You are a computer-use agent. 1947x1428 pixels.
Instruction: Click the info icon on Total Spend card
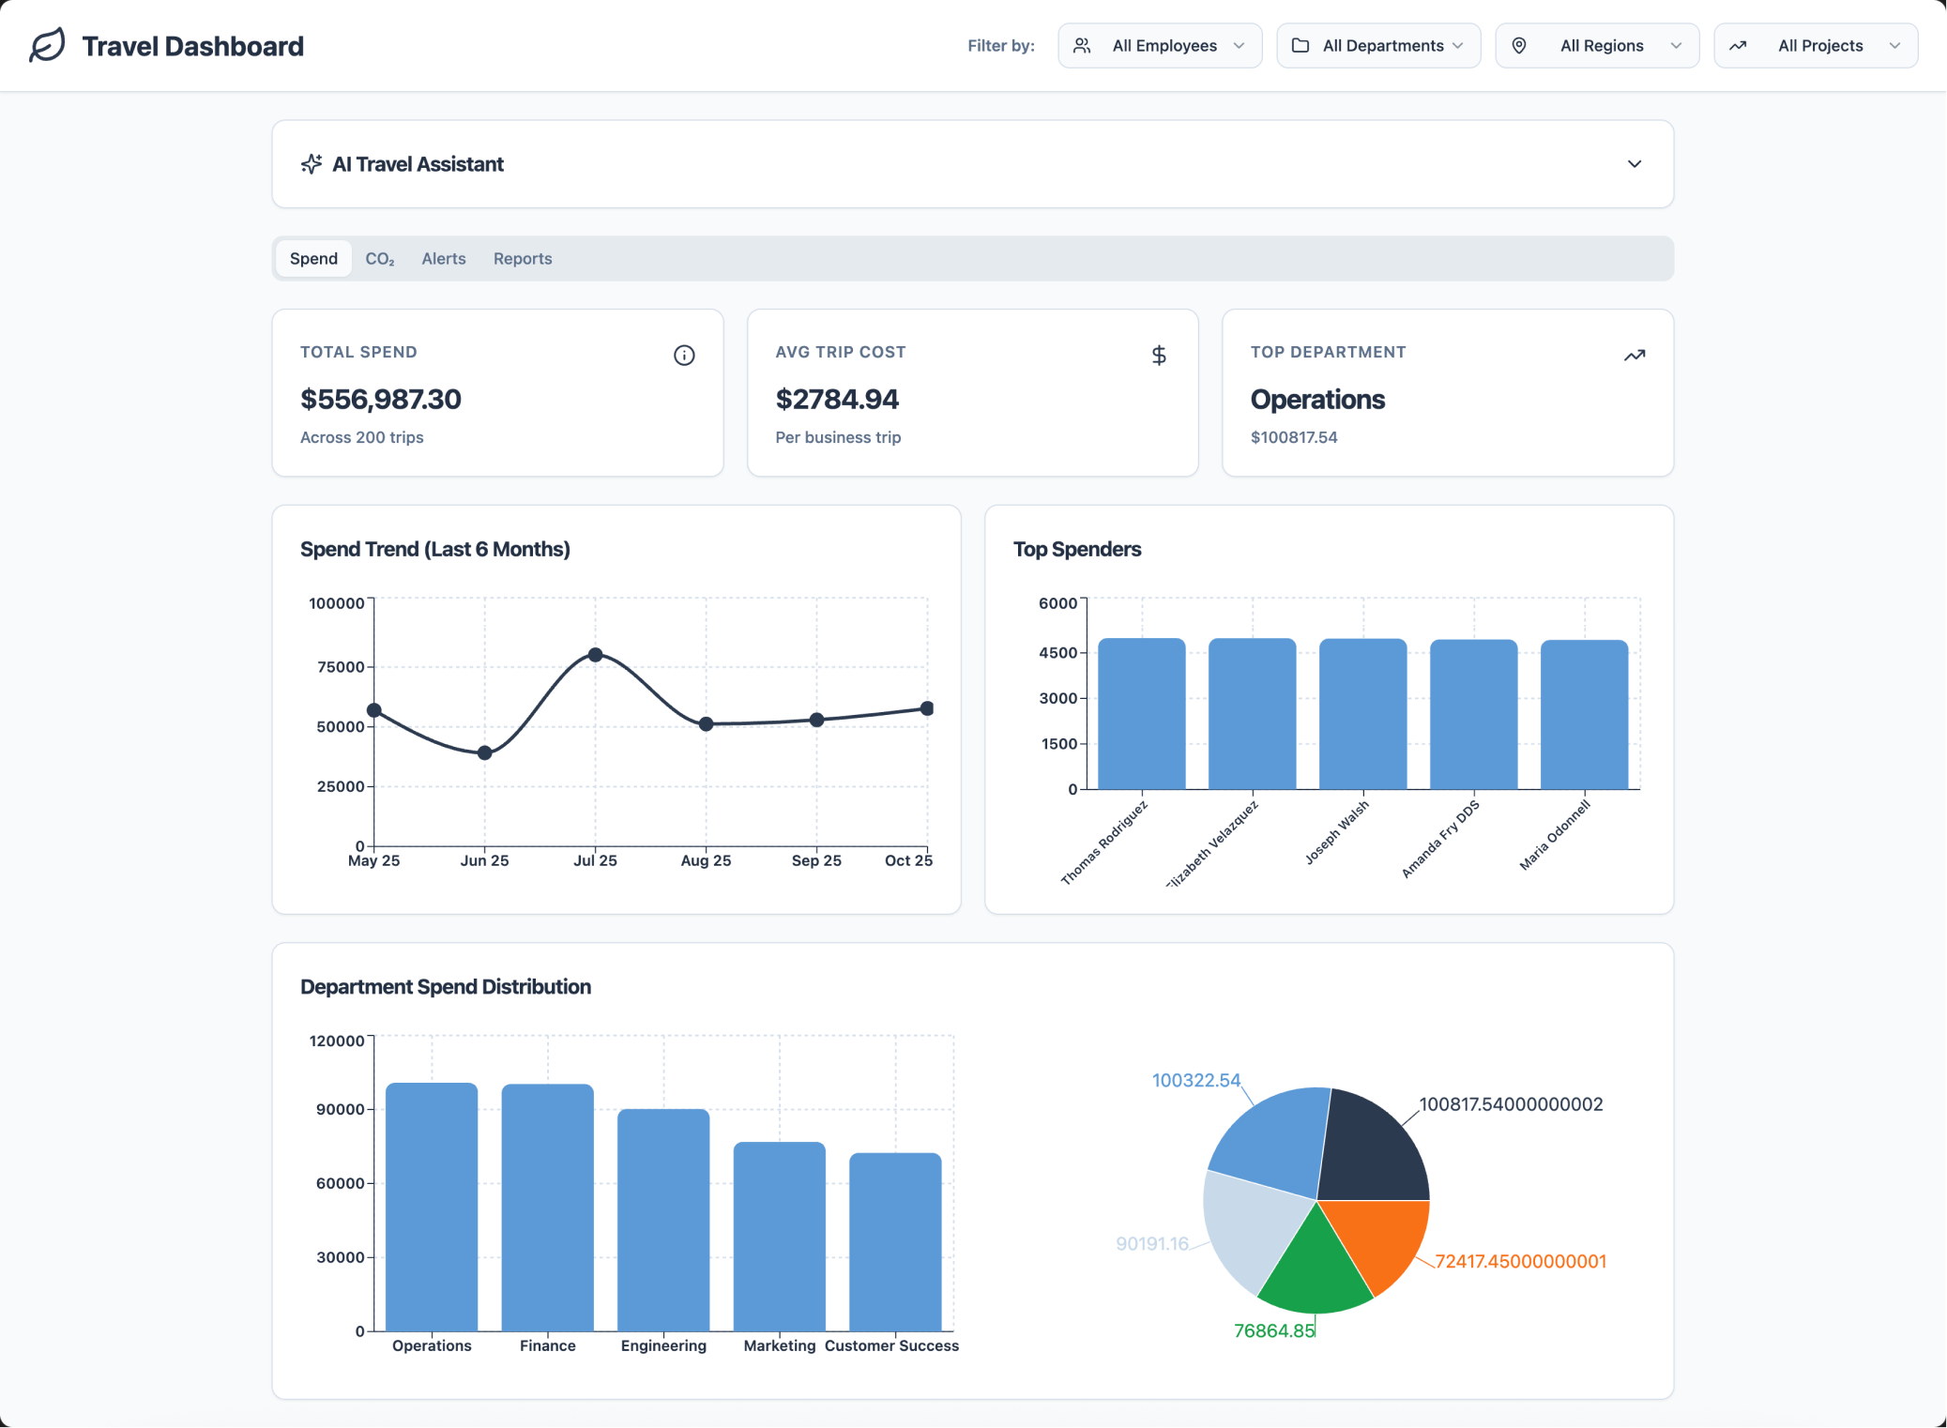684,355
